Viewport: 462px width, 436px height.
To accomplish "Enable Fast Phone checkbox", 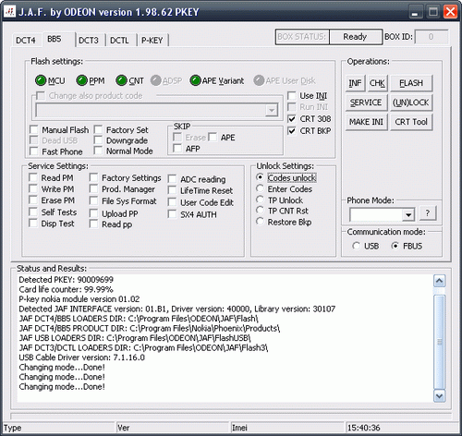I will tap(34, 151).
